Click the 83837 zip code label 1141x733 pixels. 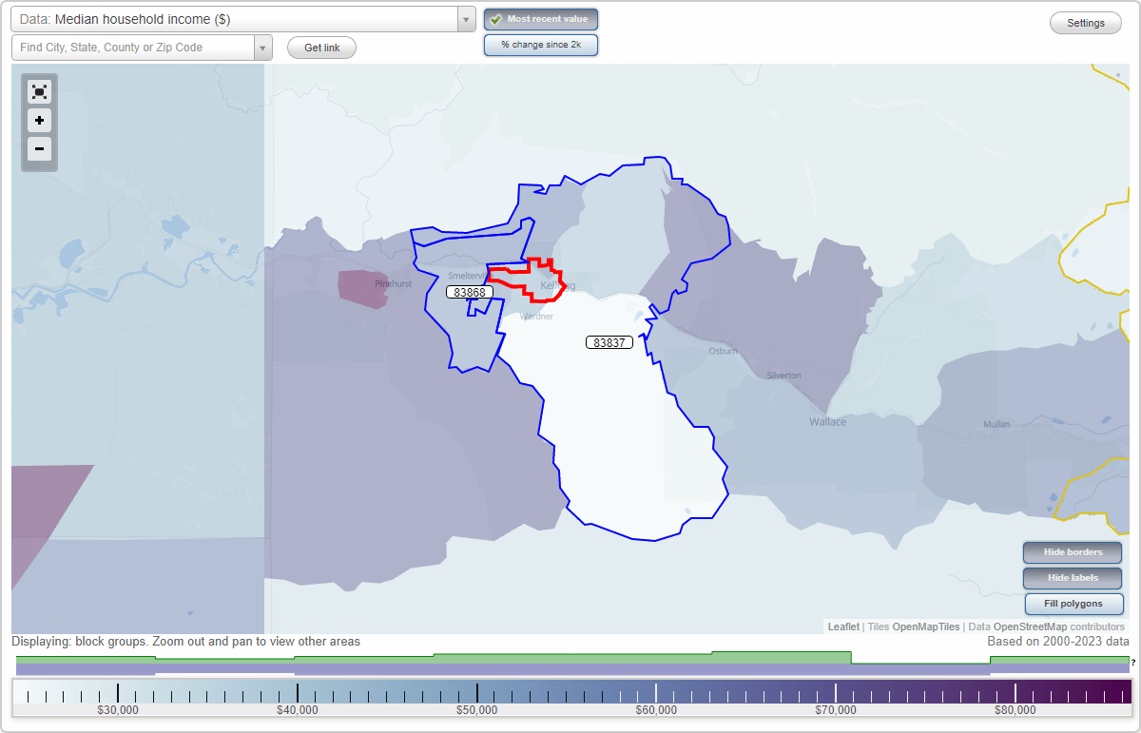[609, 342]
